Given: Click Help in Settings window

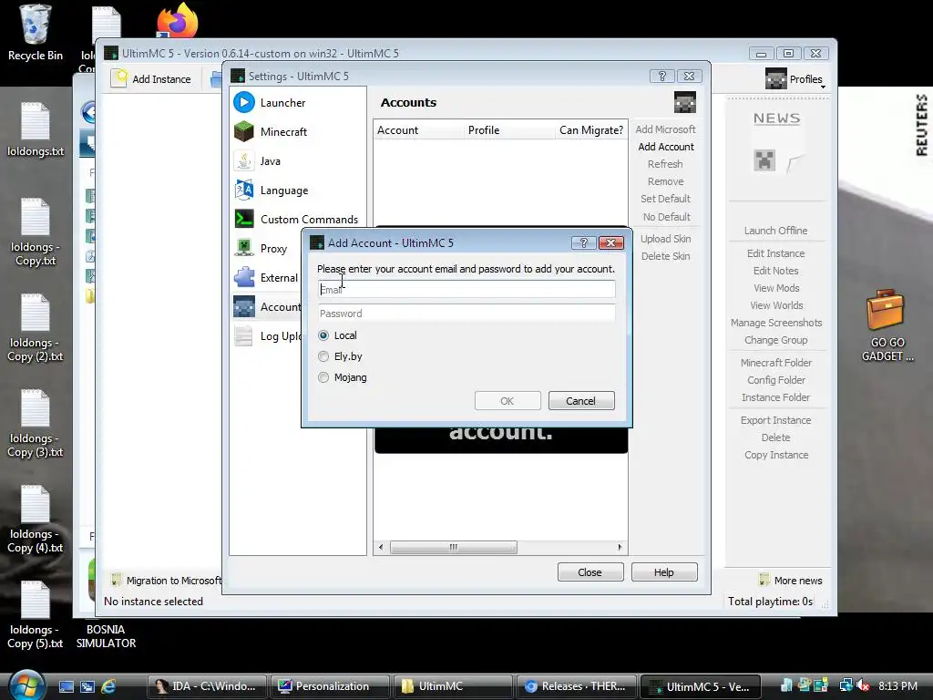Looking at the screenshot, I should tap(664, 572).
